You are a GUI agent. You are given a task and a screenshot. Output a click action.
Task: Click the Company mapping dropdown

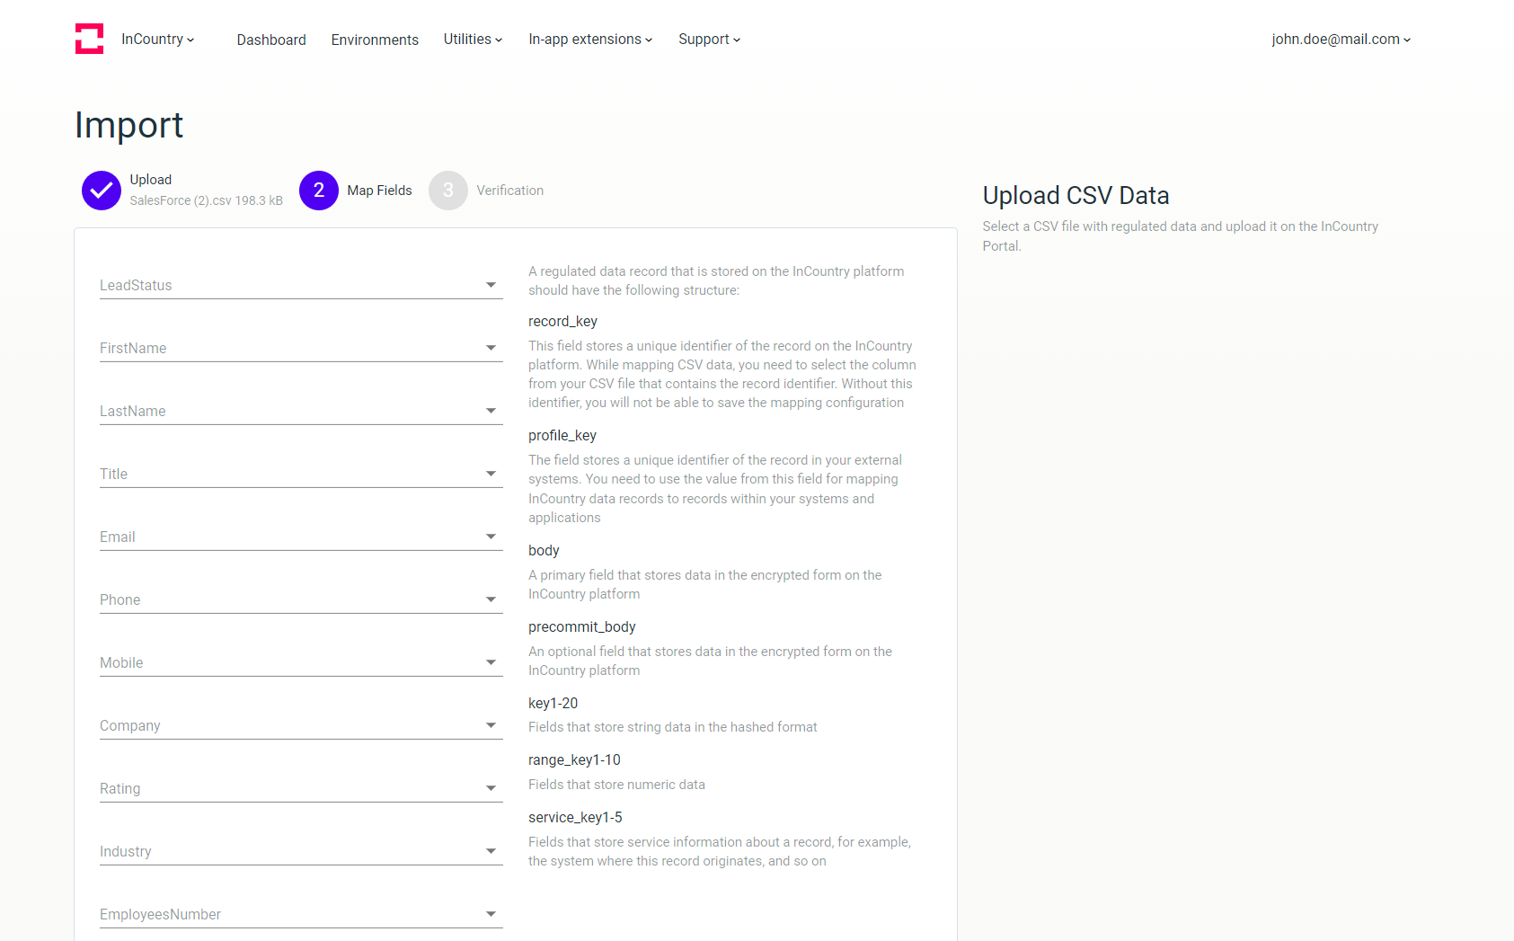[300, 725]
